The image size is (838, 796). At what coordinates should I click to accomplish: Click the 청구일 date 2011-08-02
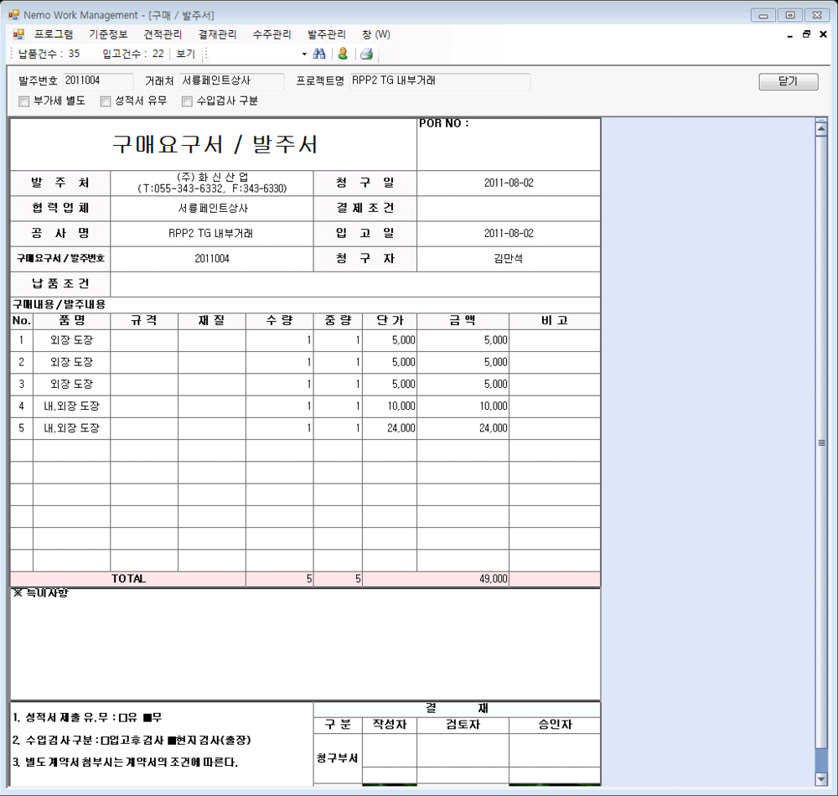(509, 183)
